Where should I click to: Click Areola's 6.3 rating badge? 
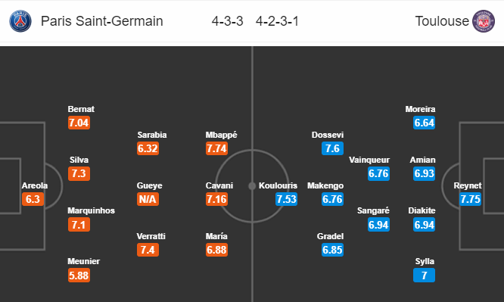click(33, 199)
